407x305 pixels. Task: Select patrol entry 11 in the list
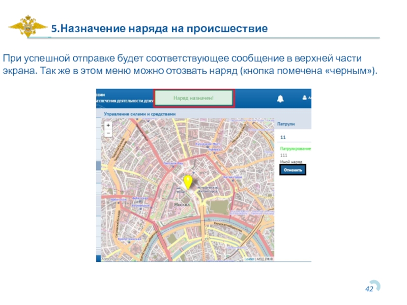pos(283,137)
